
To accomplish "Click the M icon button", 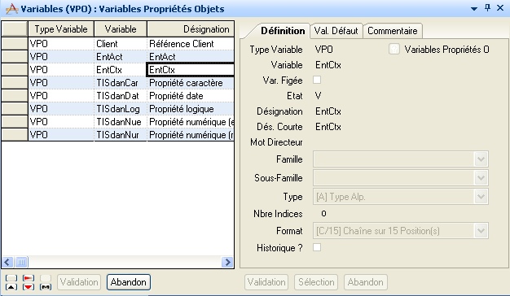I will pyautogui.click(x=46, y=286).
